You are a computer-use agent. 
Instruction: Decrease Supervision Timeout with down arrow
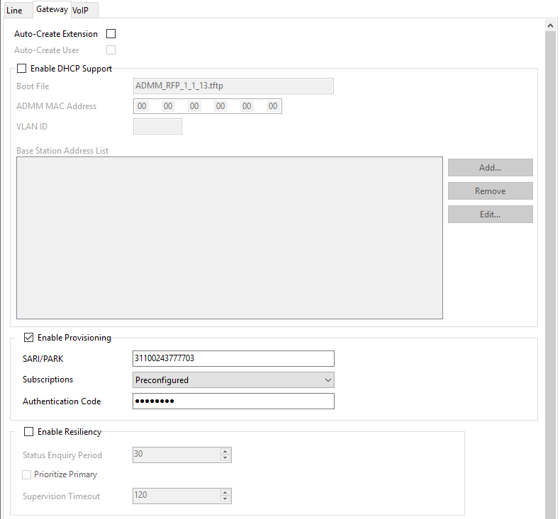225,499
